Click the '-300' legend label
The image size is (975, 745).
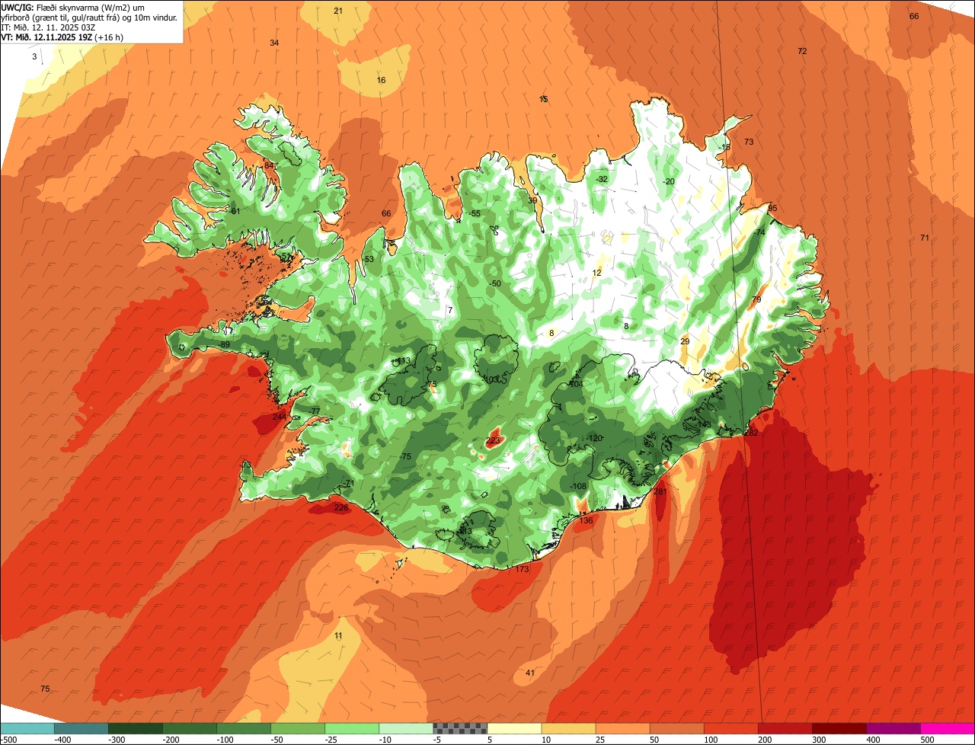click(117, 740)
